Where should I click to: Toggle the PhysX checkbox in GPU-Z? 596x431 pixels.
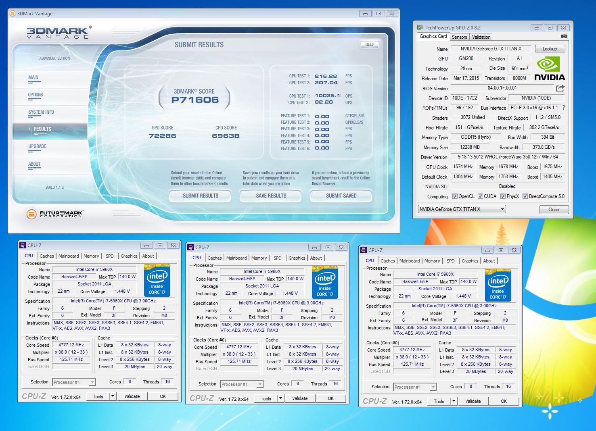(503, 196)
